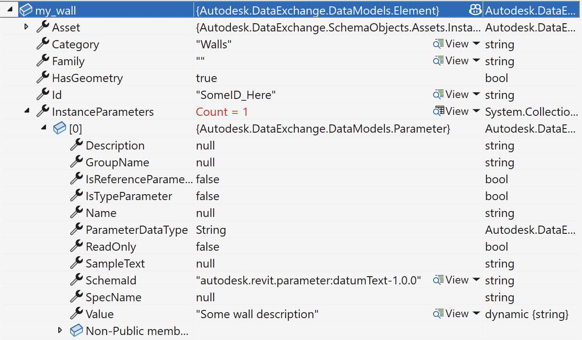582x340 pixels.
Task: Click the wrench icon beside SpecName
Action: pos(77,296)
